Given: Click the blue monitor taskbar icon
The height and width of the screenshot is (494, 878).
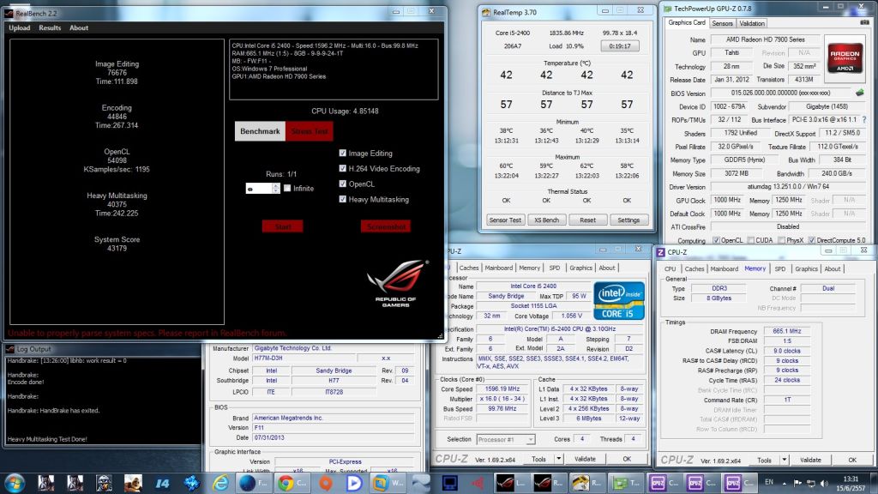Looking at the screenshot, I should 449,482.
